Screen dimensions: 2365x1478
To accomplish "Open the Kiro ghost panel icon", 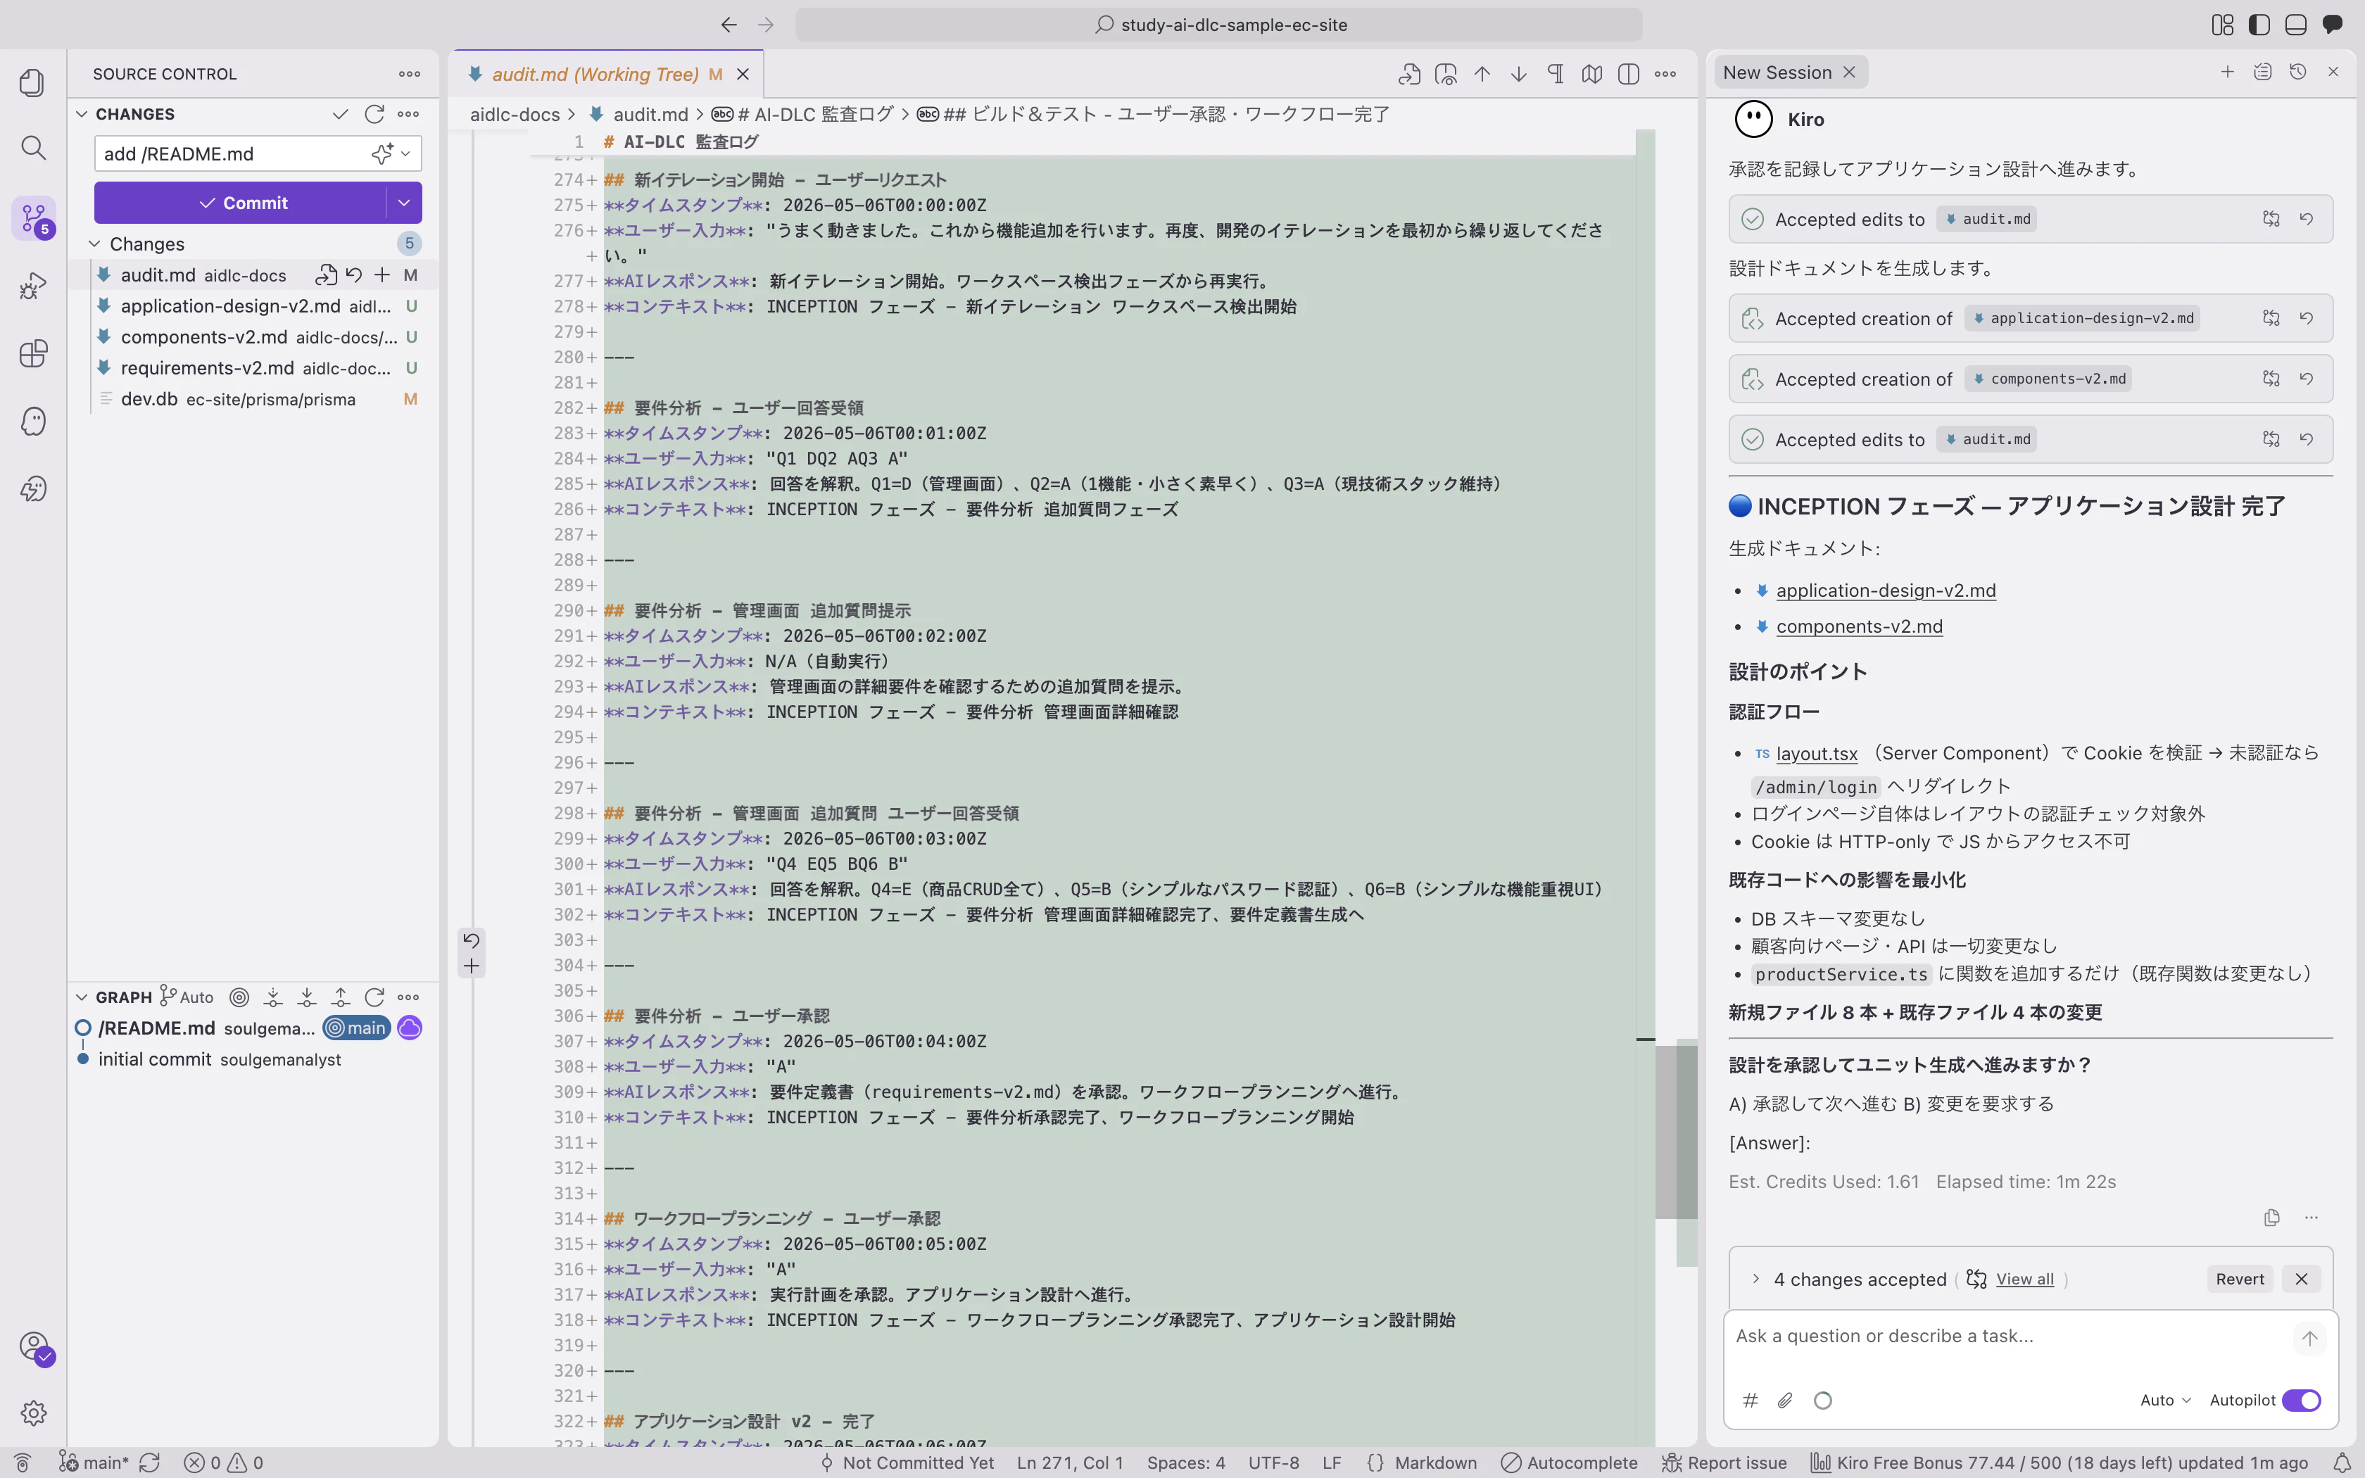I will coord(33,422).
